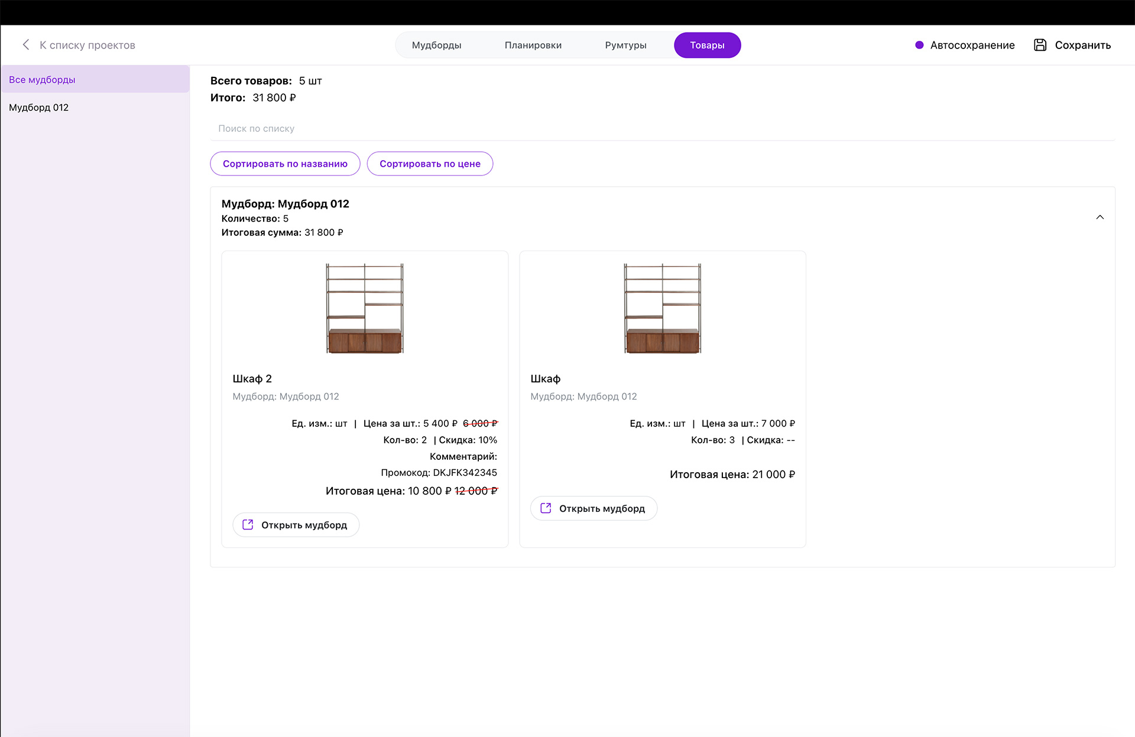Click the Шкаф 2 product title

252,379
